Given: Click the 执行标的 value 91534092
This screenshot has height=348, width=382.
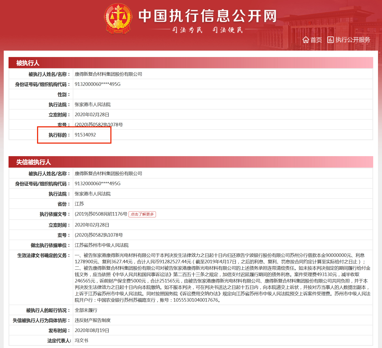Looking at the screenshot, I should [x=85, y=135].
